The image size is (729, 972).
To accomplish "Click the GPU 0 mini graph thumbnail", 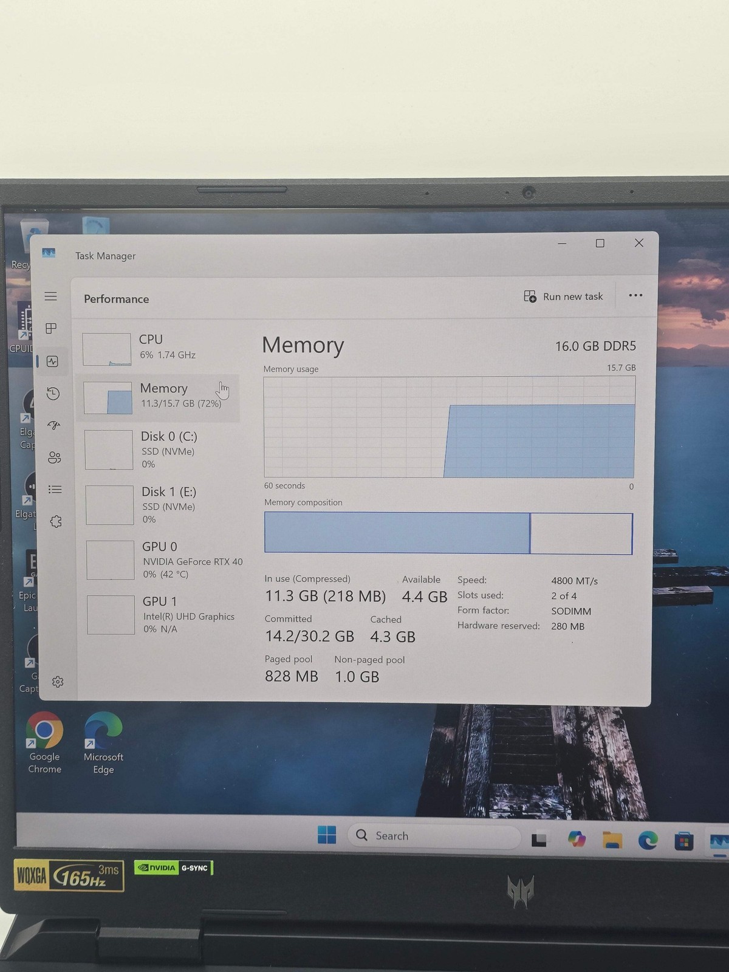I will click(111, 560).
